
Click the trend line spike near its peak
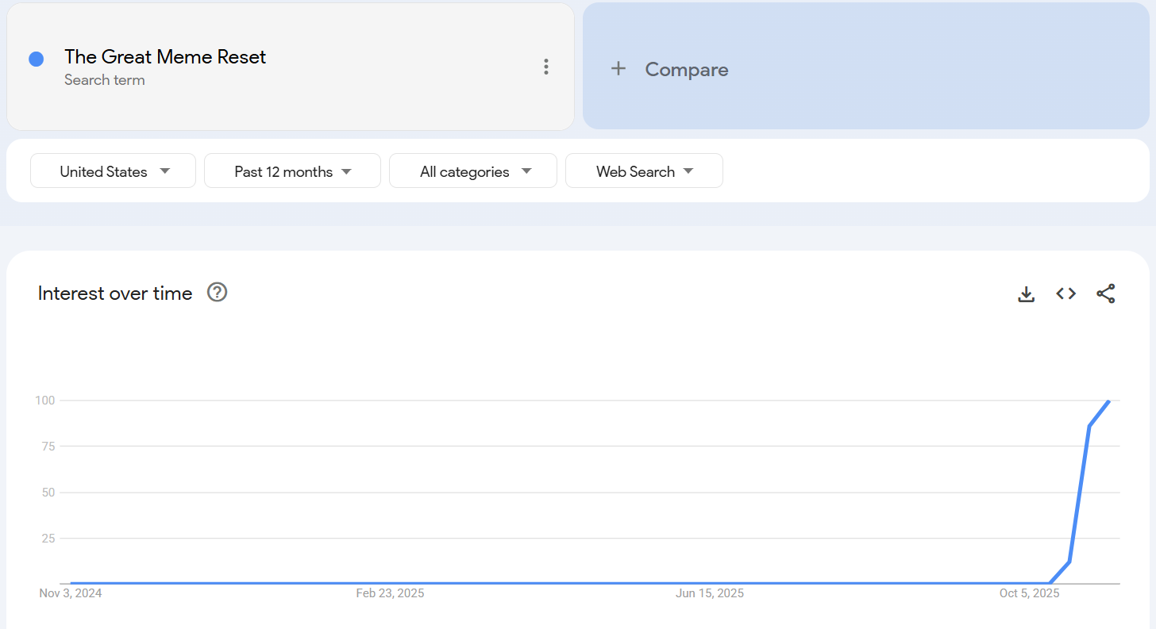click(1094, 428)
